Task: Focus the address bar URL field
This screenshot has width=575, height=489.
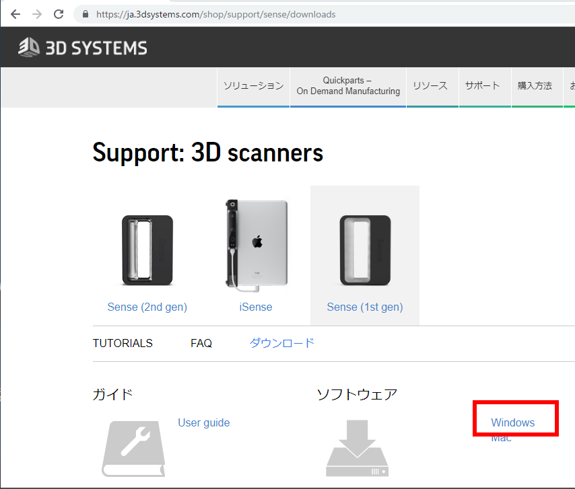Action: pos(323,14)
